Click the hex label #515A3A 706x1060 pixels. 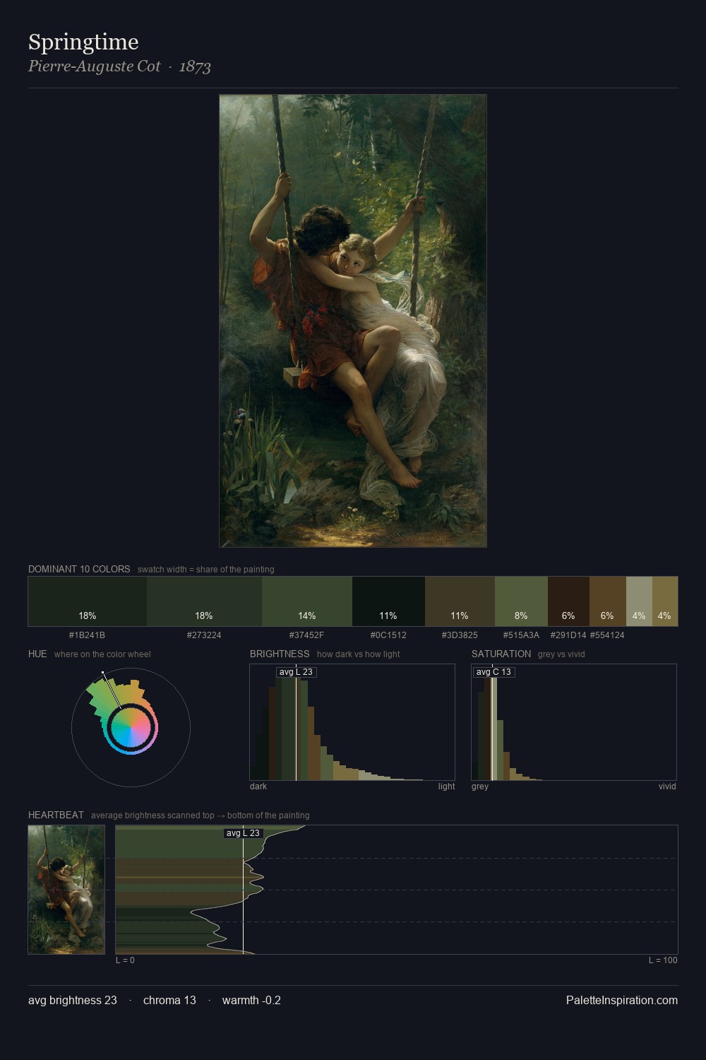[x=521, y=635]
